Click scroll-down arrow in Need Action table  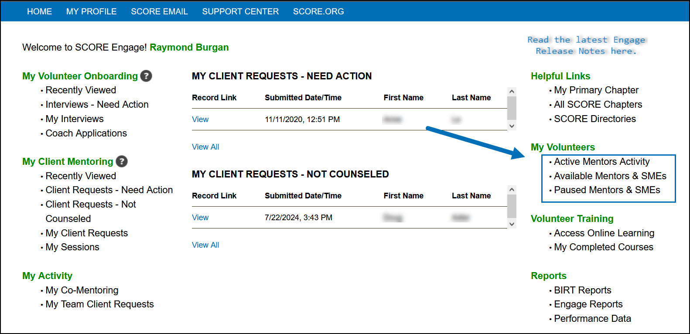point(512,126)
